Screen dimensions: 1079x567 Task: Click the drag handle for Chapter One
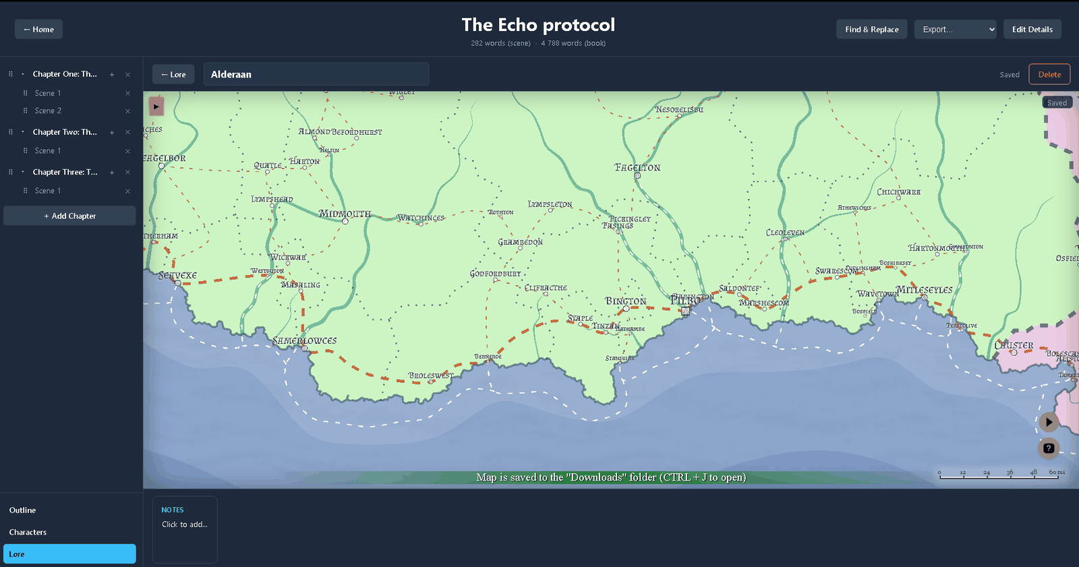11,74
